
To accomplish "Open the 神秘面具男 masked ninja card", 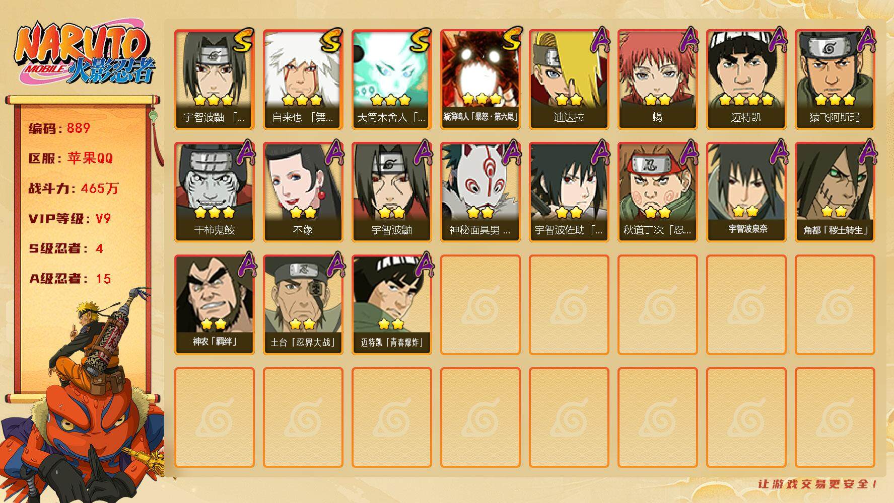I will pyautogui.click(x=480, y=192).
